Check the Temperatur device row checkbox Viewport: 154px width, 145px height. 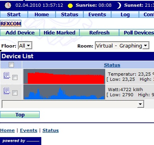point(15,77)
